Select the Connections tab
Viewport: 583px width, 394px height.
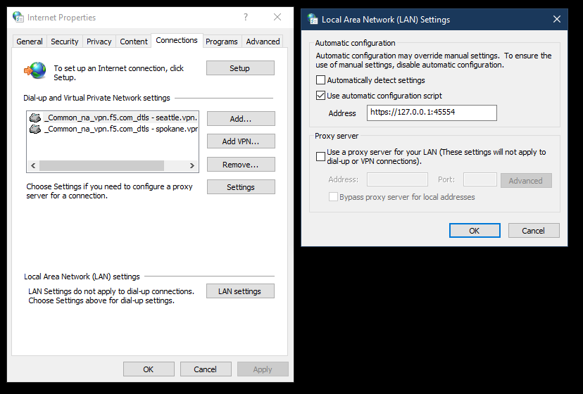(177, 40)
